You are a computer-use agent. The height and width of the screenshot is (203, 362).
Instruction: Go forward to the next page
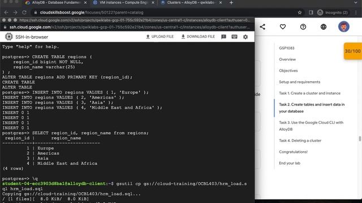(x=15, y=12)
